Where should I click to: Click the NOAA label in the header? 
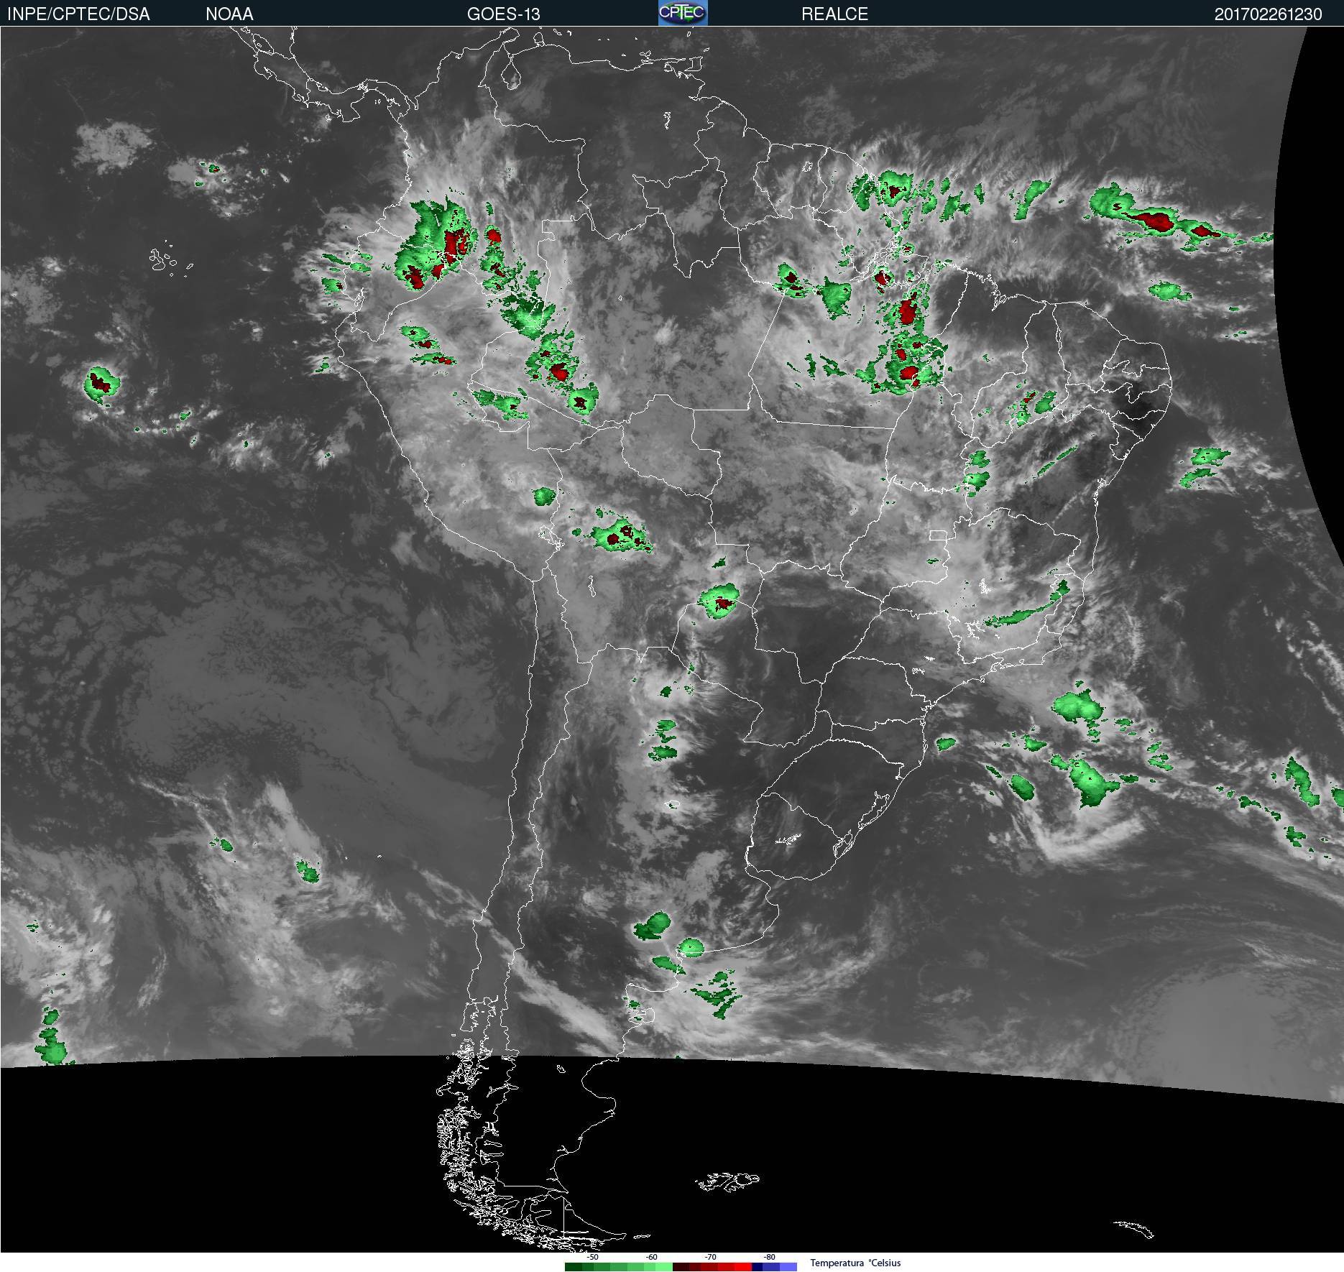[229, 14]
